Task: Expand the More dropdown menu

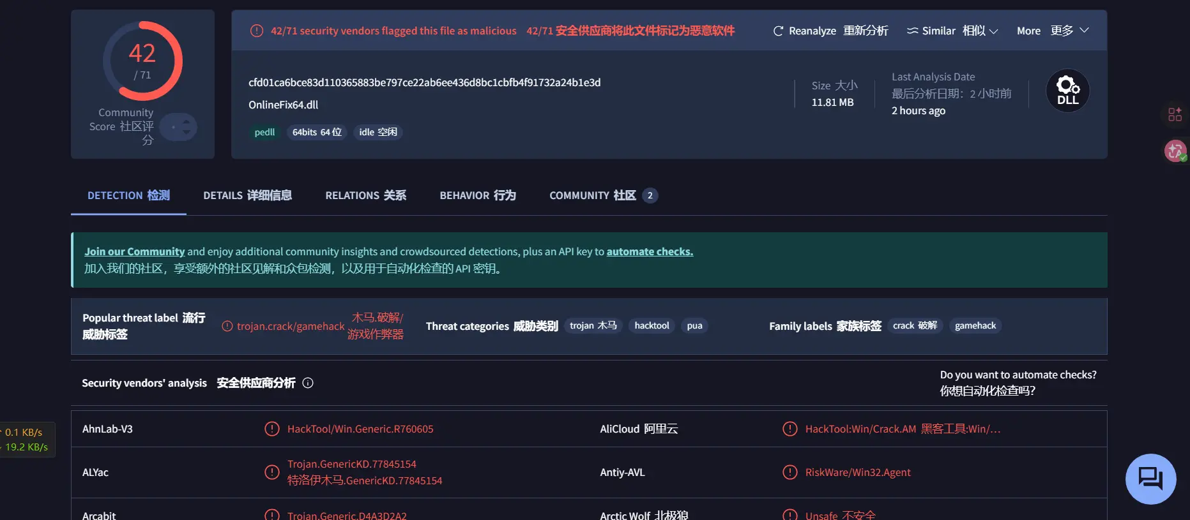Action: pyautogui.click(x=1053, y=31)
